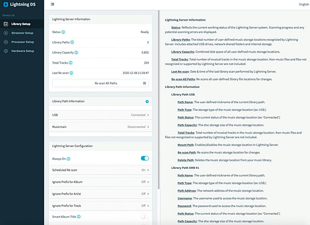Click the blue add icon in Library Path Information
The width and height of the screenshot is (310, 225).
[147, 102]
